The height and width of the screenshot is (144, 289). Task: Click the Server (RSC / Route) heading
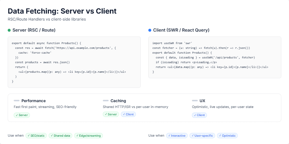click(34, 30)
